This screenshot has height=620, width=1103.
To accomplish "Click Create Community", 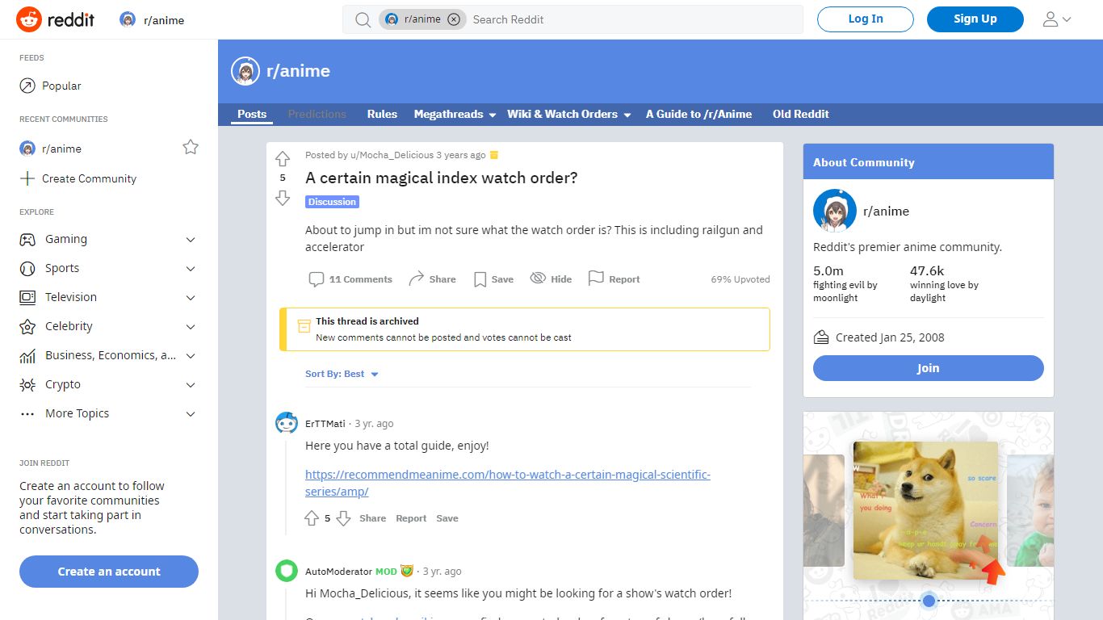I will tap(78, 178).
